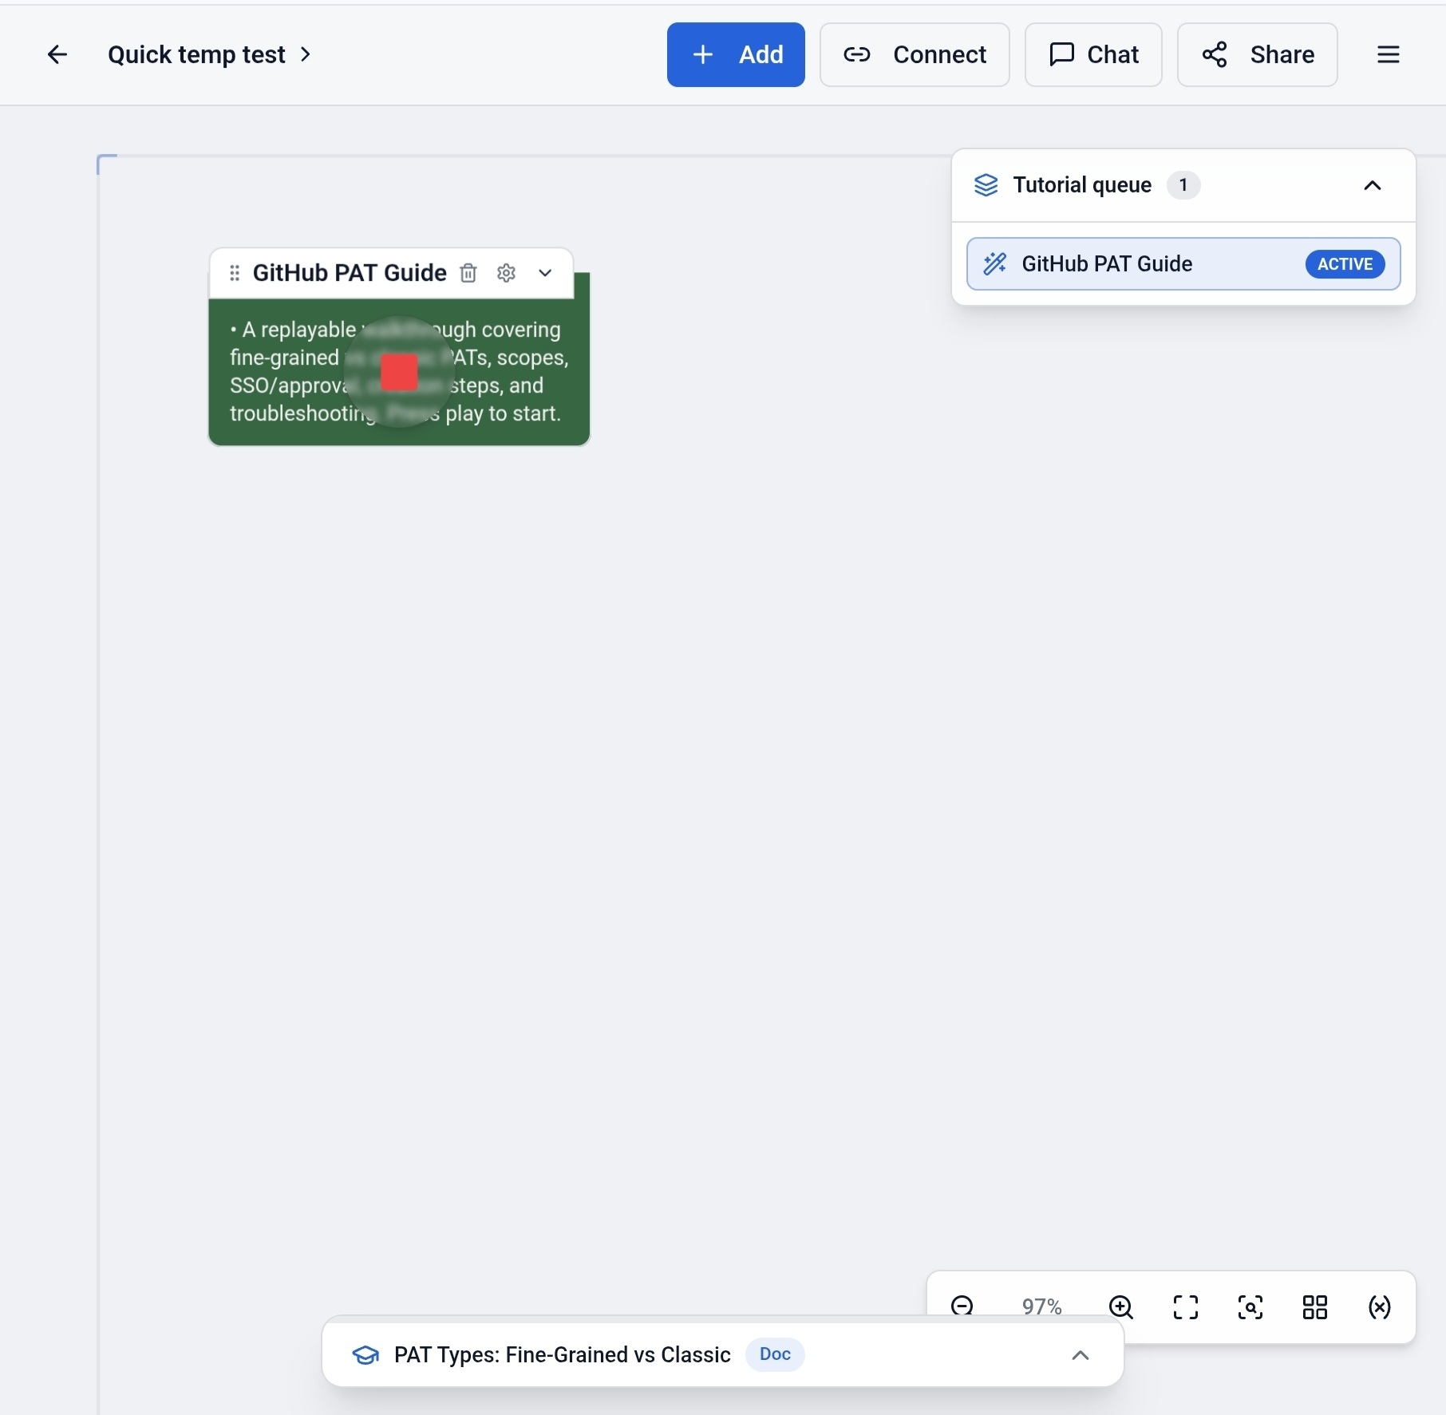
Task: Zoom to selection
Action: coord(1250,1306)
